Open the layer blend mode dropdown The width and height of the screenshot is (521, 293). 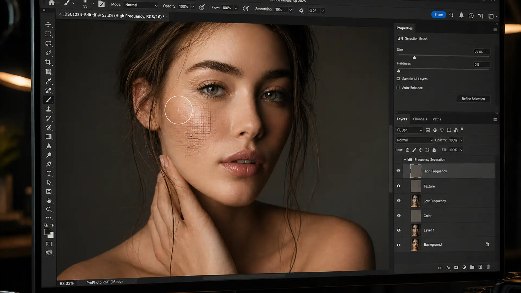414,140
